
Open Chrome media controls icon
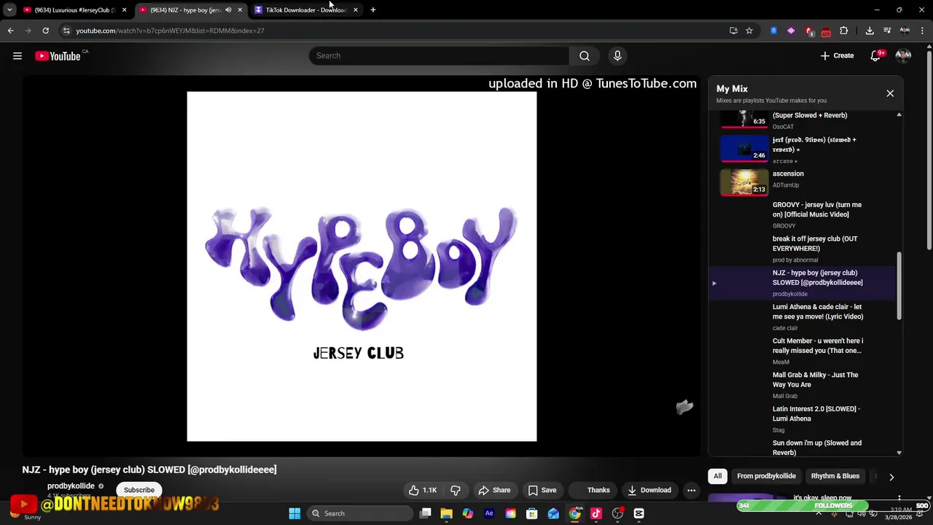(x=887, y=31)
